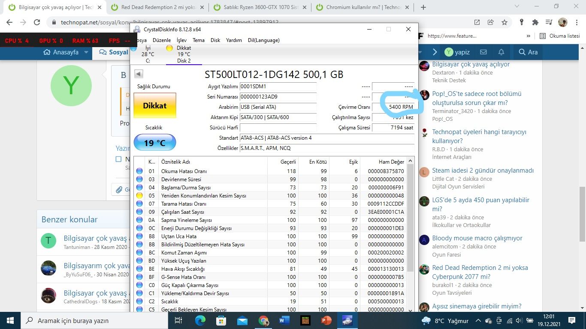Go back to the previous page in Chrome
The width and height of the screenshot is (586, 329).
(9, 22)
